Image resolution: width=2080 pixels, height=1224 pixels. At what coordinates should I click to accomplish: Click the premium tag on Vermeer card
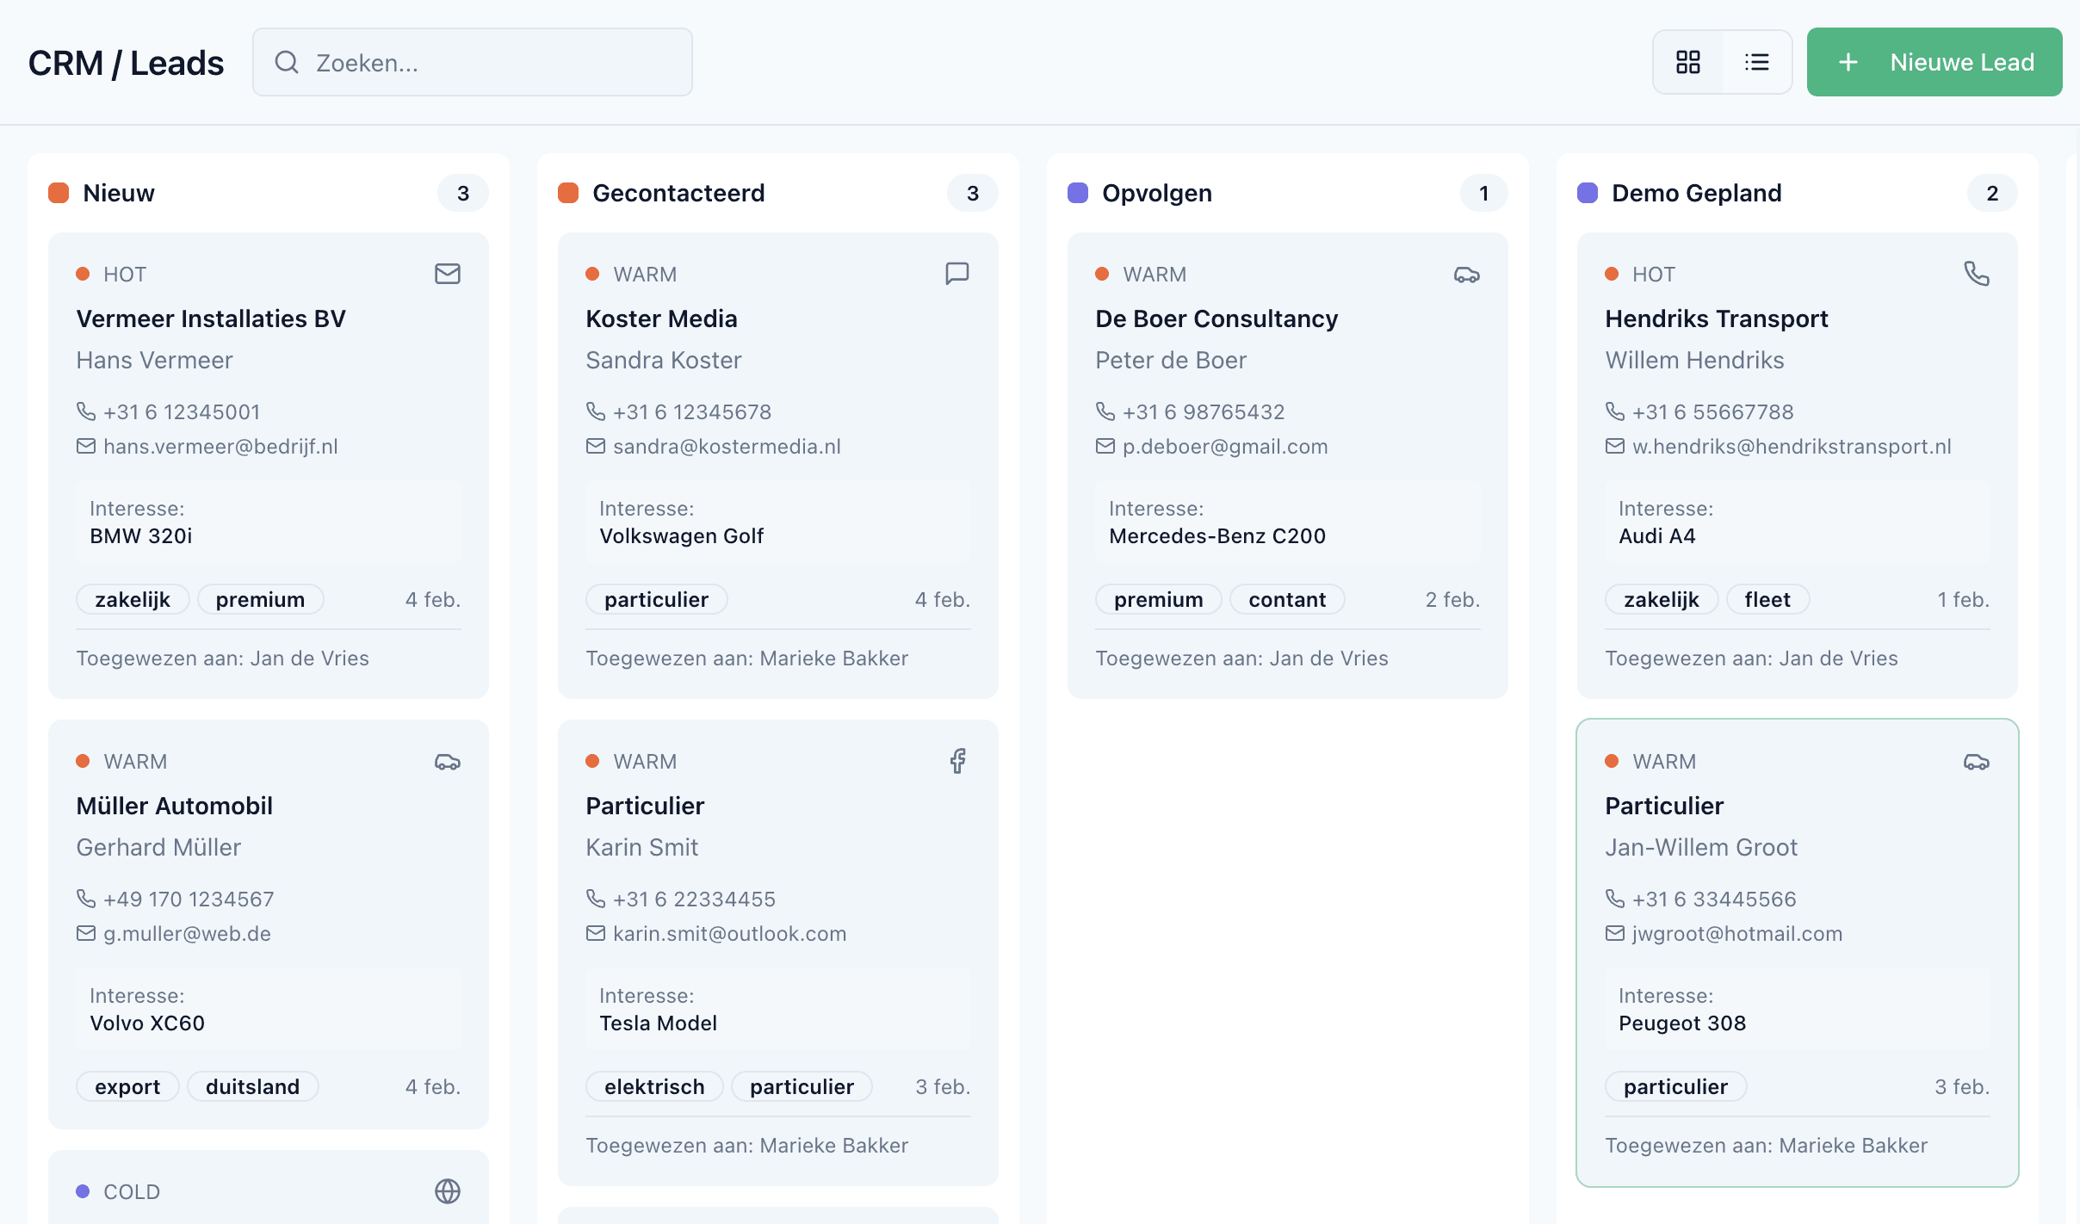(260, 599)
